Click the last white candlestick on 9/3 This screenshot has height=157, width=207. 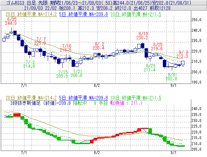pos(183,63)
